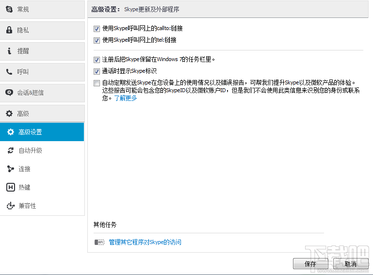Click the API icon beside 管理其它程序对Skype的访问
This screenshot has height=275, width=373.
click(99, 242)
